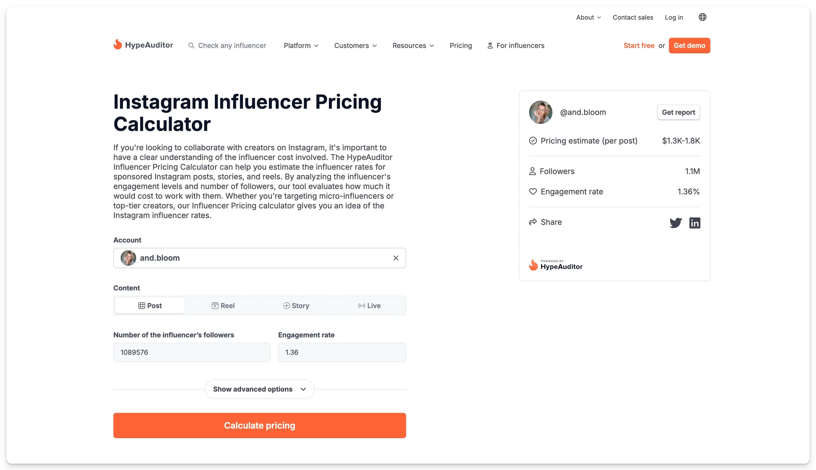The width and height of the screenshot is (816, 470).
Task: Expand Show advanced options
Action: point(259,389)
